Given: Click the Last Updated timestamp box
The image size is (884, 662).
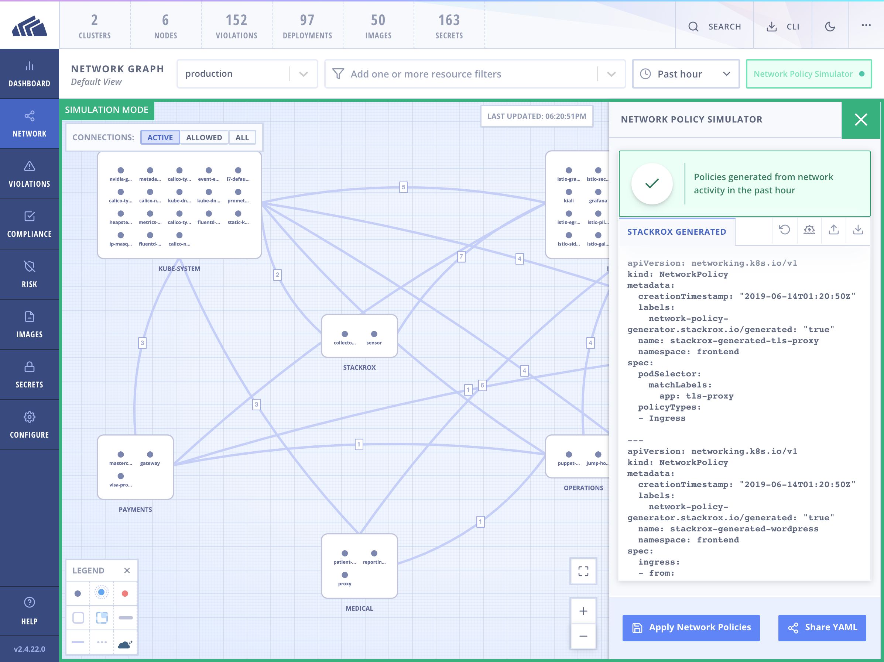Looking at the screenshot, I should [x=537, y=116].
